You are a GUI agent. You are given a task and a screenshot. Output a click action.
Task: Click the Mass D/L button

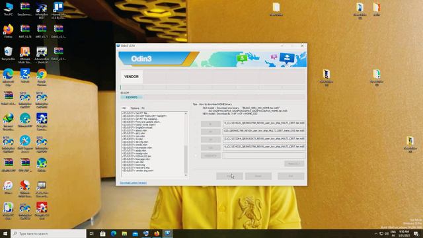tap(294, 164)
